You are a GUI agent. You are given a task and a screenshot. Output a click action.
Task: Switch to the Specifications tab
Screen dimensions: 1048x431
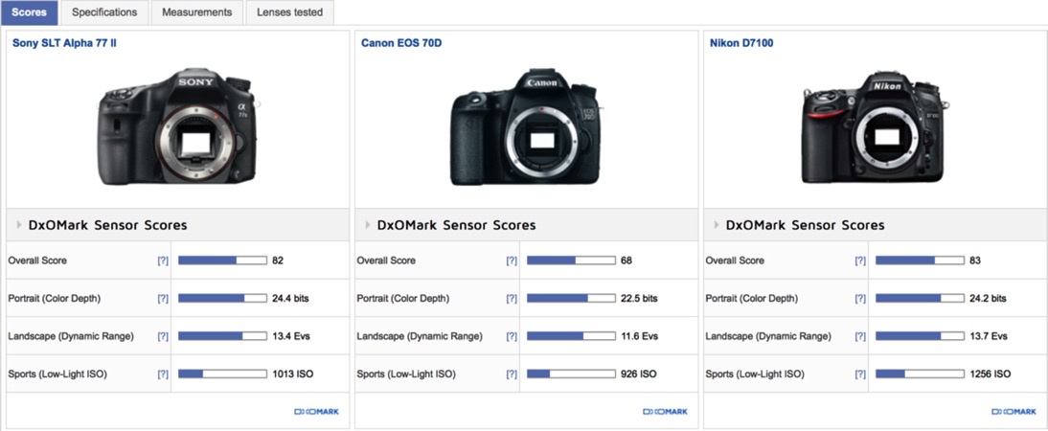pyautogui.click(x=104, y=12)
